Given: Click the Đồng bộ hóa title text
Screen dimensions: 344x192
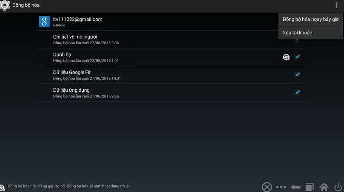Looking at the screenshot, I should tap(26, 5).
